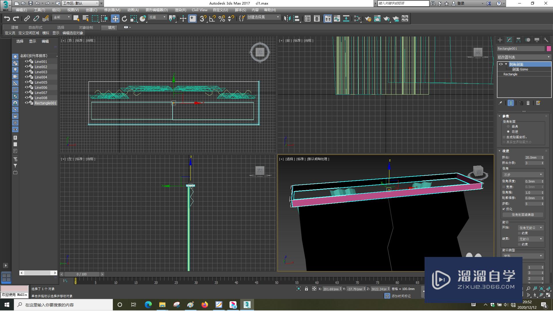Toggle visibility eye of Rectangle001

click(x=27, y=103)
